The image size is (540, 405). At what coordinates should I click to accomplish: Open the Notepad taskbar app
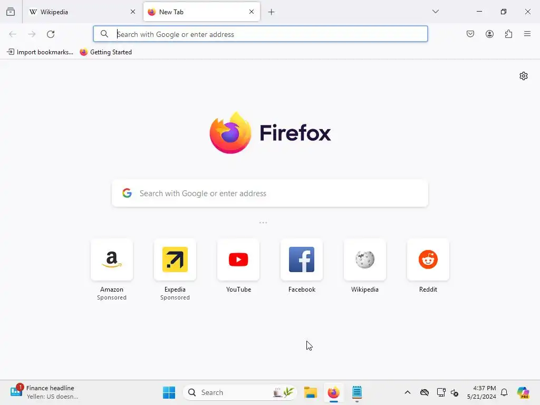pos(357,392)
